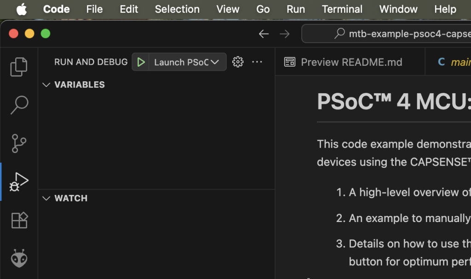Start debugging with the green play button

point(141,62)
